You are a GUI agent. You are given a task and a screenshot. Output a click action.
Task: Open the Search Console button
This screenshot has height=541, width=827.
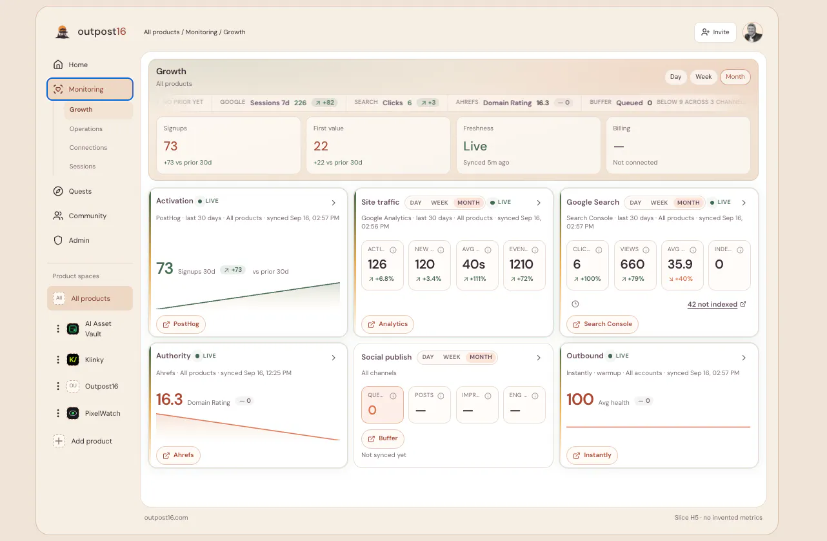point(603,324)
